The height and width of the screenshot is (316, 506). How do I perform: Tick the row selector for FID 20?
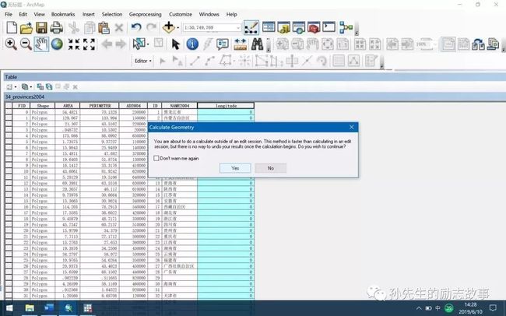click(9, 230)
